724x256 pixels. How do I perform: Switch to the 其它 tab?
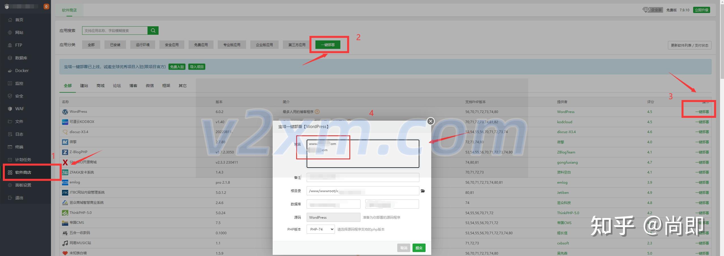coord(183,86)
